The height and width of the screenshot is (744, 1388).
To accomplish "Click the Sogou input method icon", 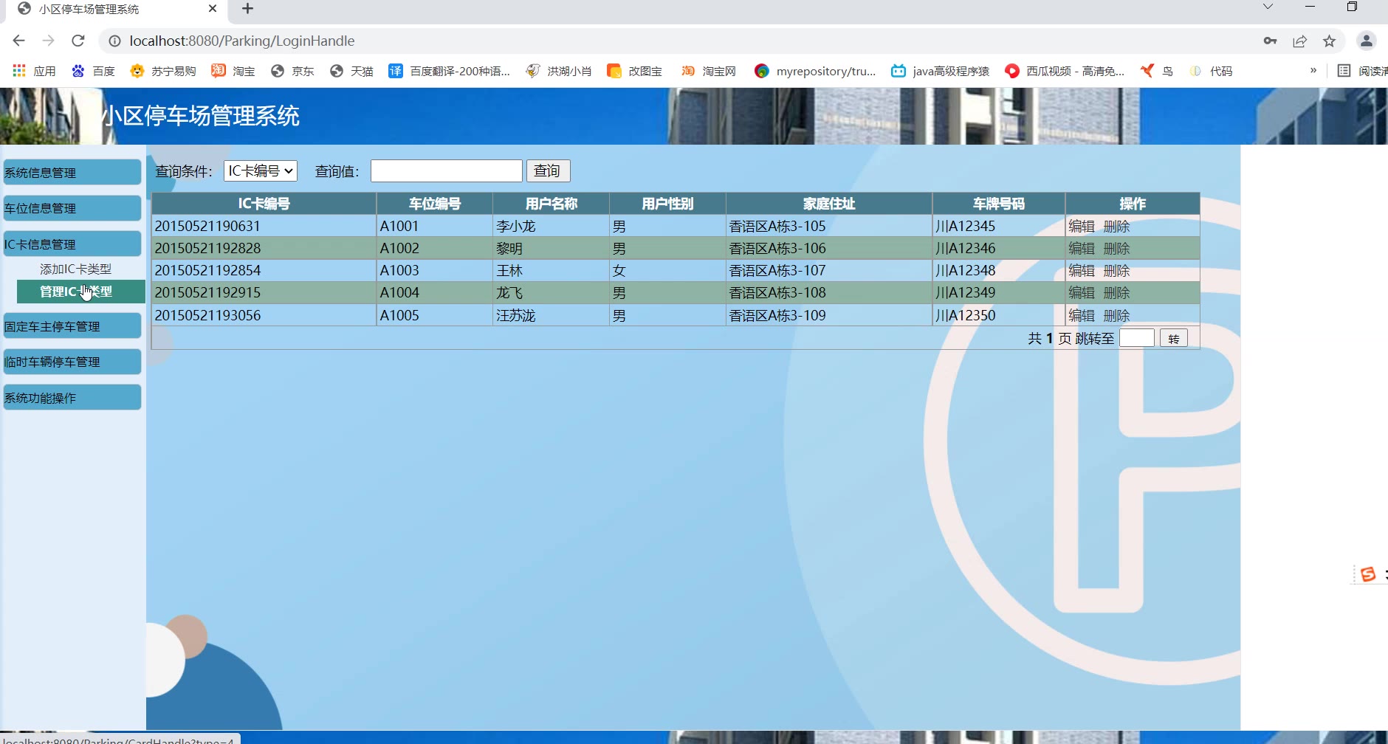I will (1368, 574).
